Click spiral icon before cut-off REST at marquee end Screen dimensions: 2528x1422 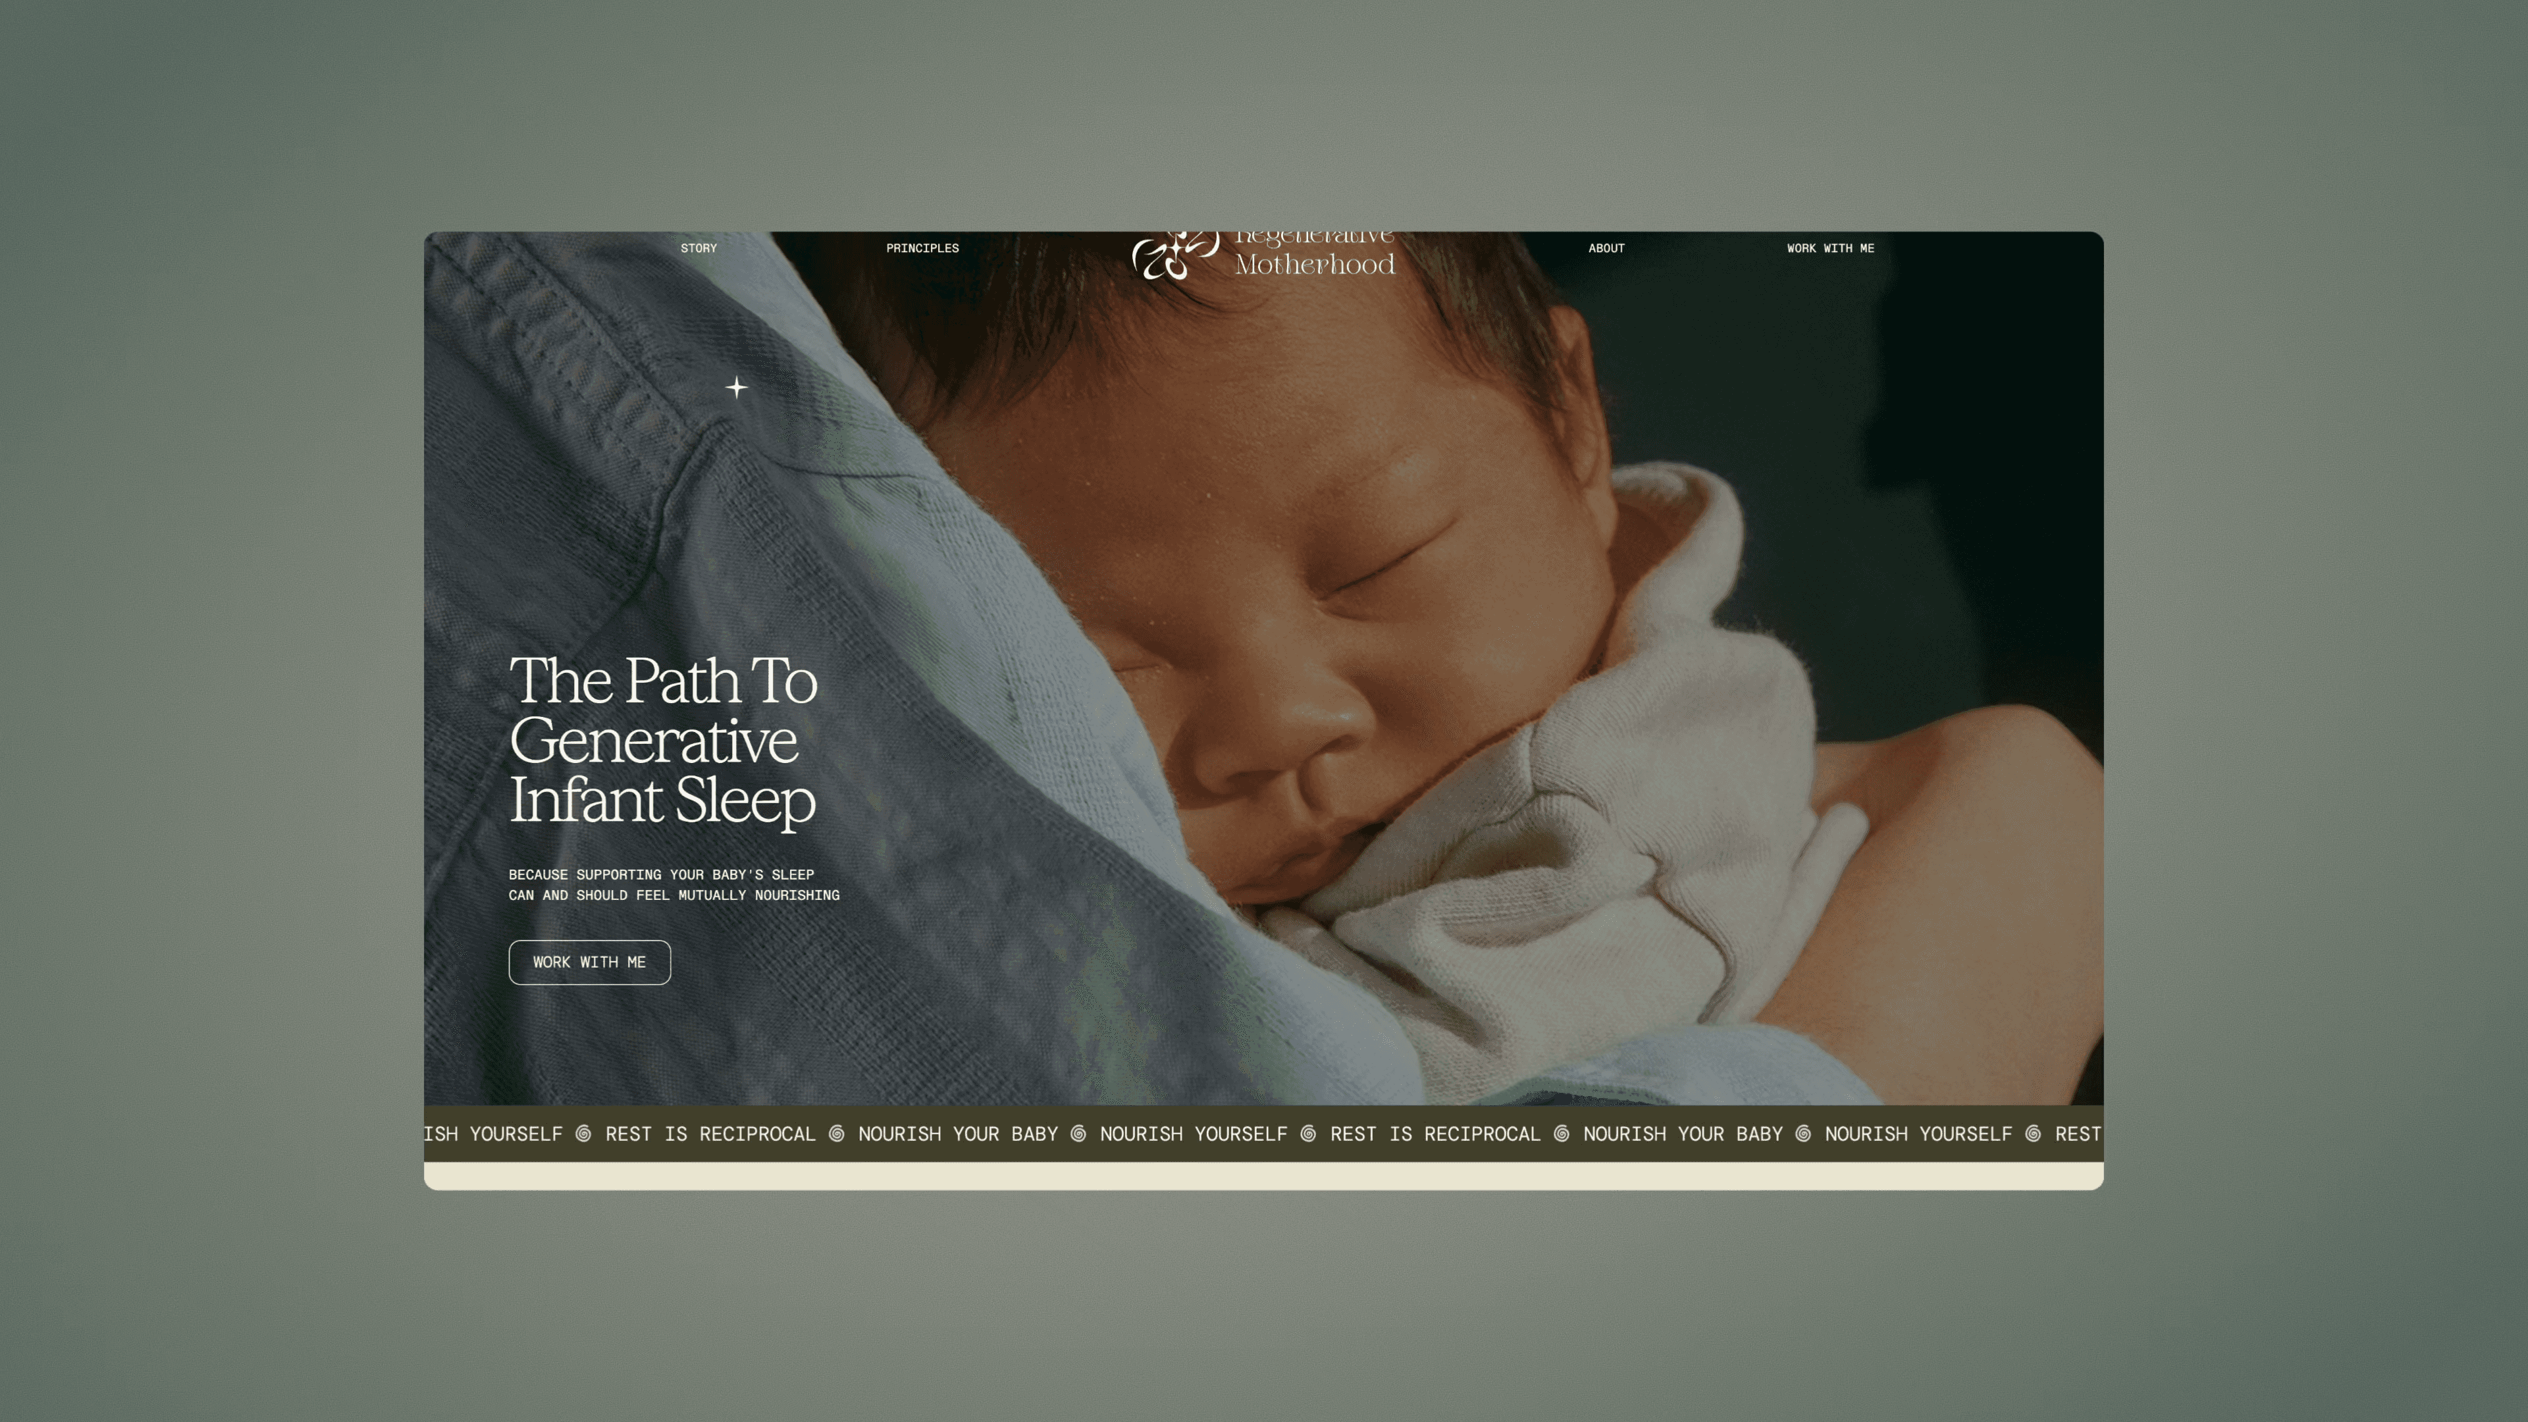[2032, 1134]
